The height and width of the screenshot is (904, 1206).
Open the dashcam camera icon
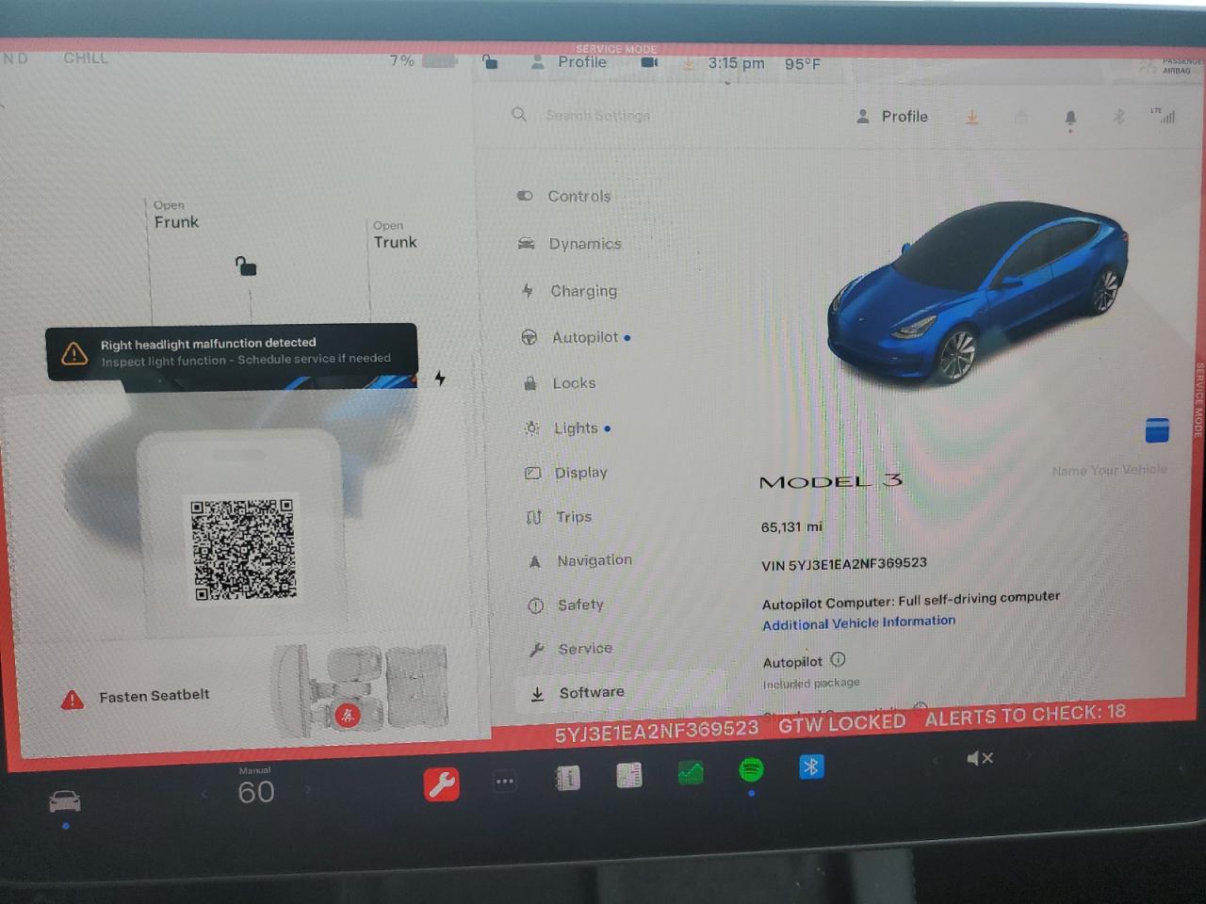(x=649, y=62)
